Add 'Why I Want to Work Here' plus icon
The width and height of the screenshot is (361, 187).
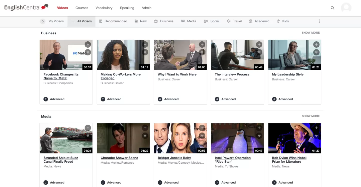pyautogui.click(x=202, y=44)
